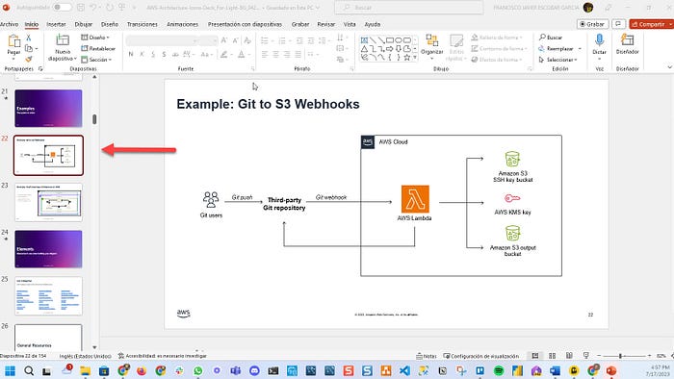Expand the shapes gallery more arrow
This screenshot has width=674, height=379.
(415, 57)
